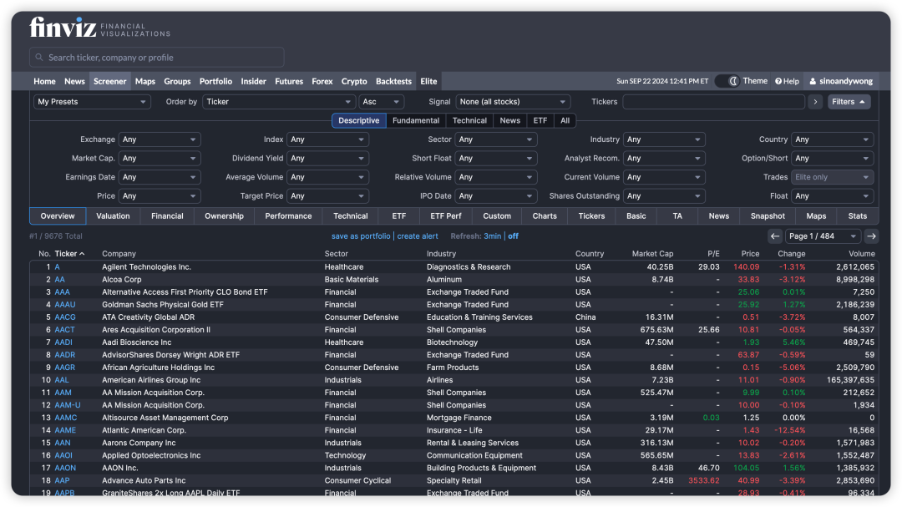This screenshot has height=507, width=902.
Task: Open ticker AACG link
Action: (65, 317)
